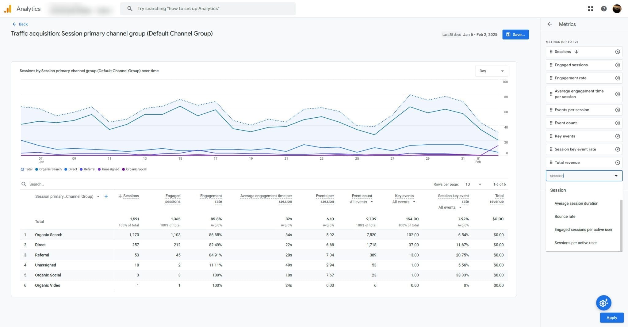628x327 pixels.
Task: Select Sessions per active user suggestion
Action: [x=575, y=243]
